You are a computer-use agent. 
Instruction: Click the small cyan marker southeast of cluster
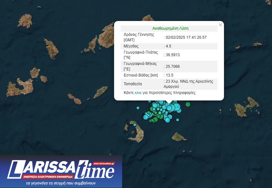(x=177, y=120)
